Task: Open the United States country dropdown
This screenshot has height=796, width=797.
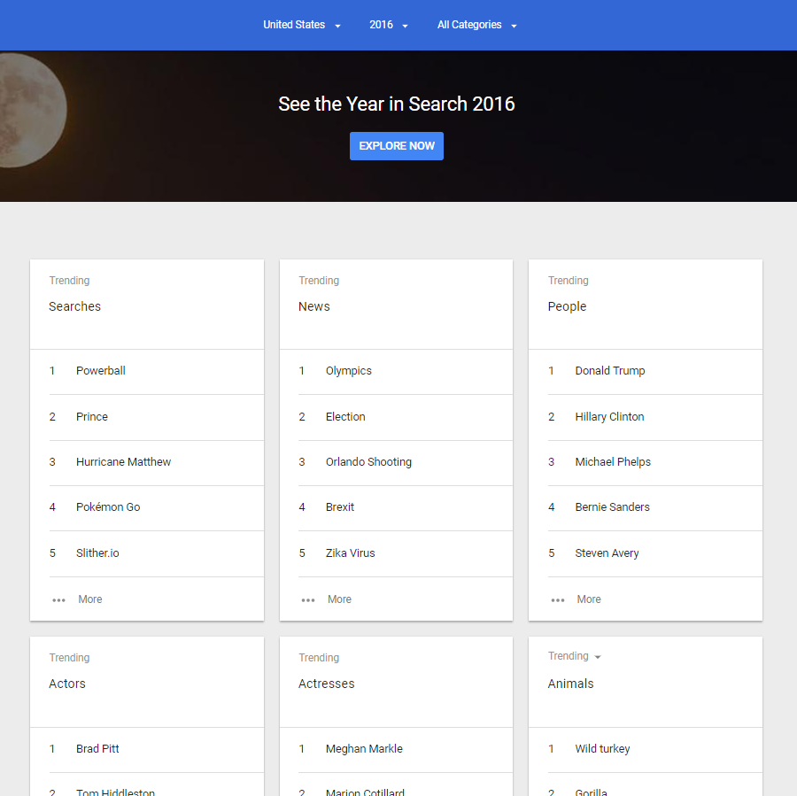Action: 301,25
